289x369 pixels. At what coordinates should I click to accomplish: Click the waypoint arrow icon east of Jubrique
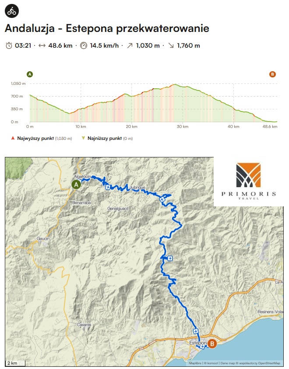[162, 199]
